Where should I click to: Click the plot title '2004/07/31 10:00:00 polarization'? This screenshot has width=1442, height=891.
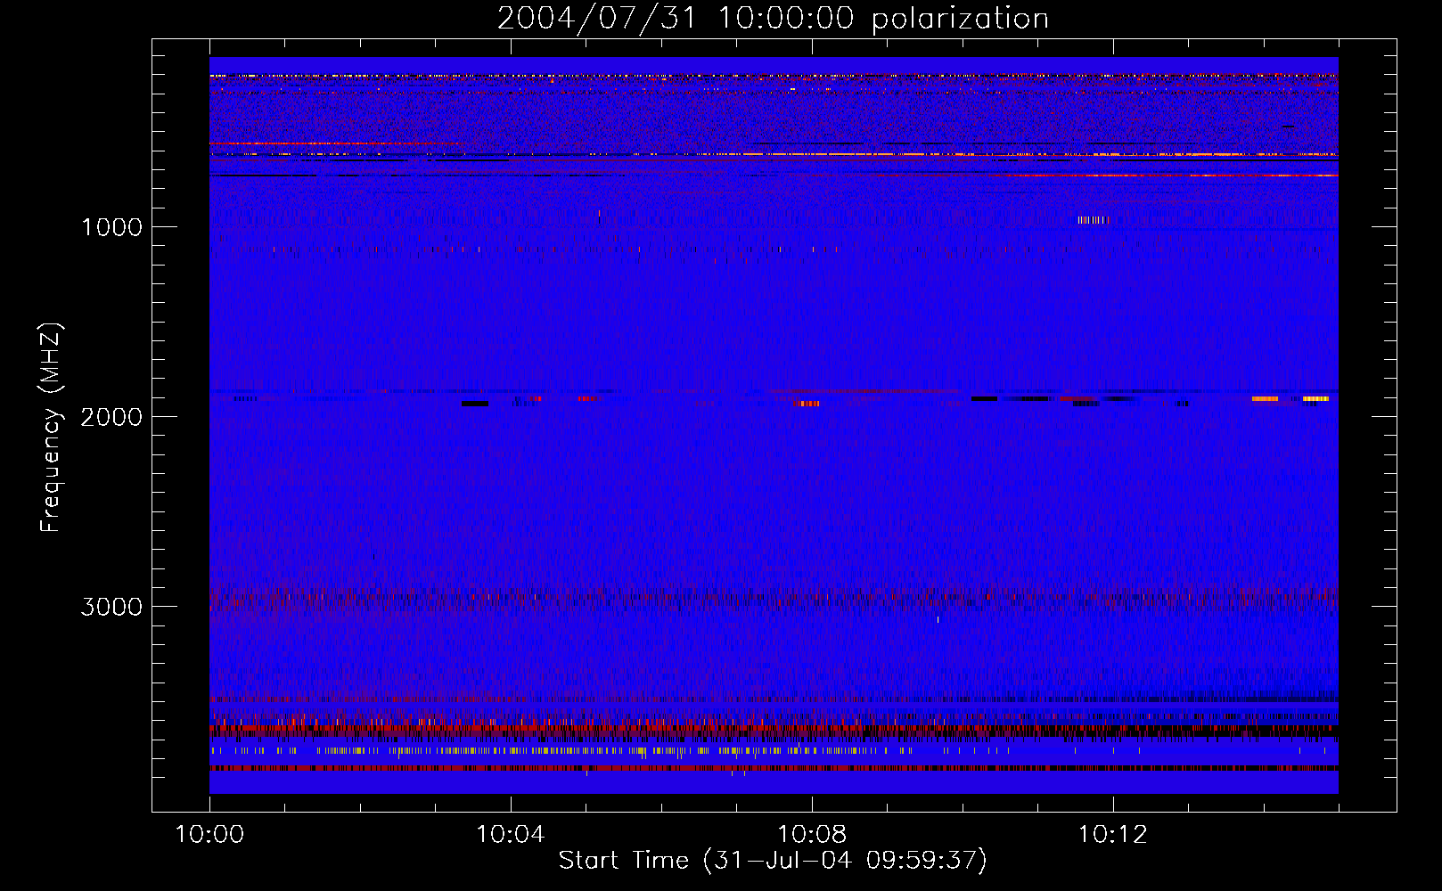[773, 19]
